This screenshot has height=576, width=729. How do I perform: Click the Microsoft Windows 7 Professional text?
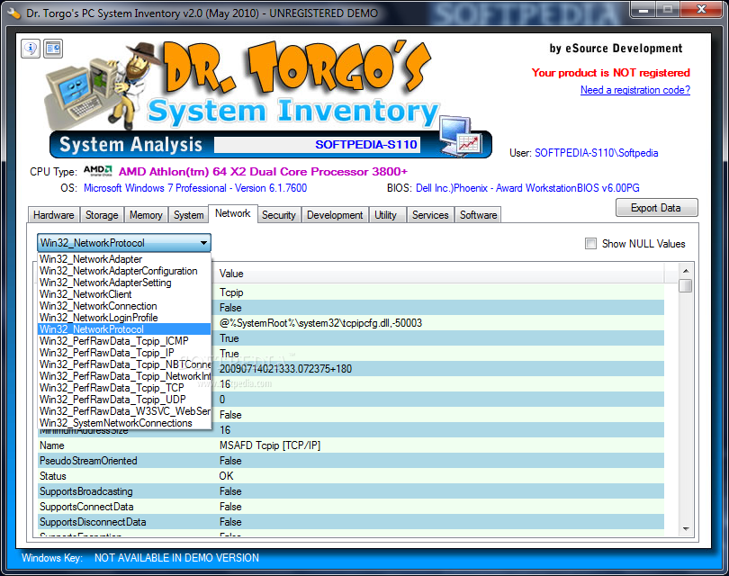pyautogui.click(x=195, y=188)
